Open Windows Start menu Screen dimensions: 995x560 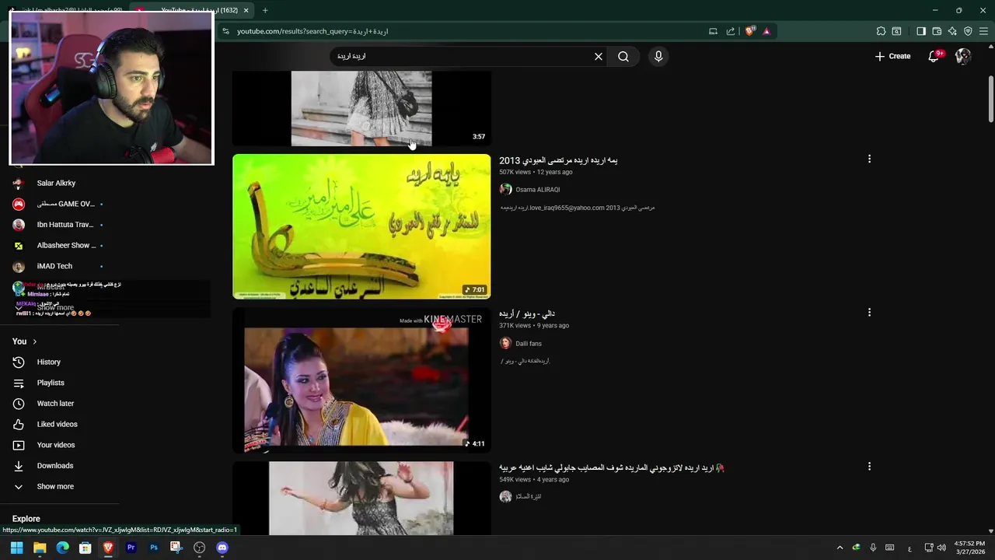(x=16, y=548)
